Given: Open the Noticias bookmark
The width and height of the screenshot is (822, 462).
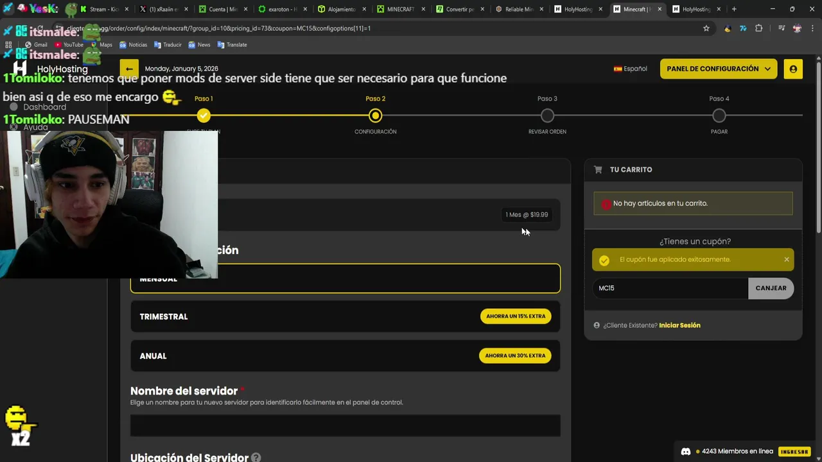Looking at the screenshot, I should pyautogui.click(x=134, y=45).
